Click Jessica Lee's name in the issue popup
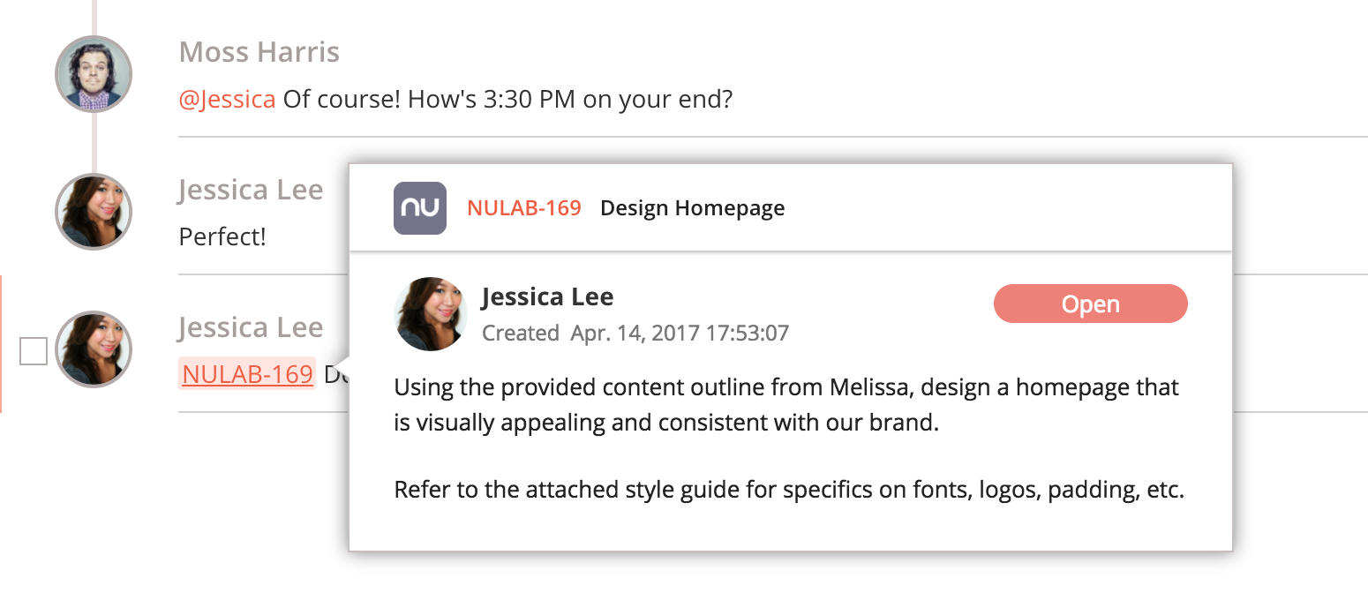 pyautogui.click(x=547, y=296)
